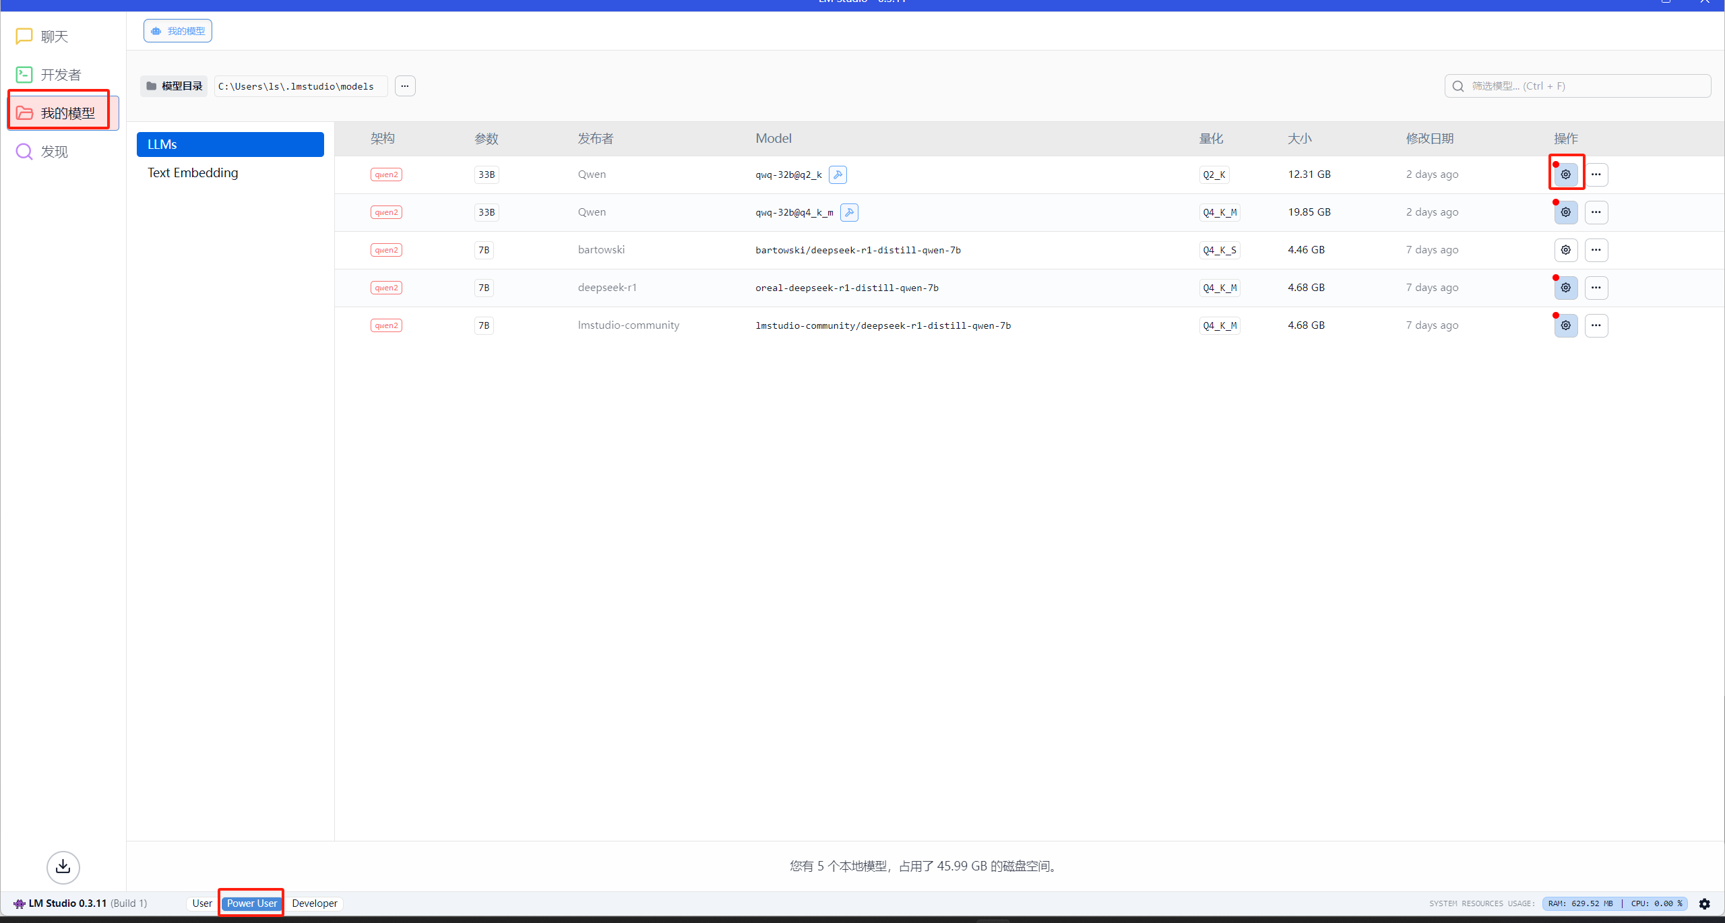Open the models directory options ellipsis
This screenshot has width=1725, height=923.
pos(405,86)
